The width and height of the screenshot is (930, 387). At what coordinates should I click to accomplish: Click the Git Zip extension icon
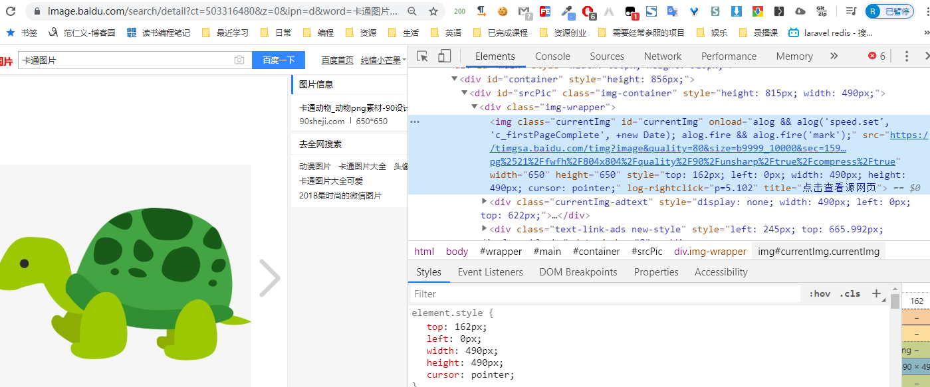click(822, 11)
